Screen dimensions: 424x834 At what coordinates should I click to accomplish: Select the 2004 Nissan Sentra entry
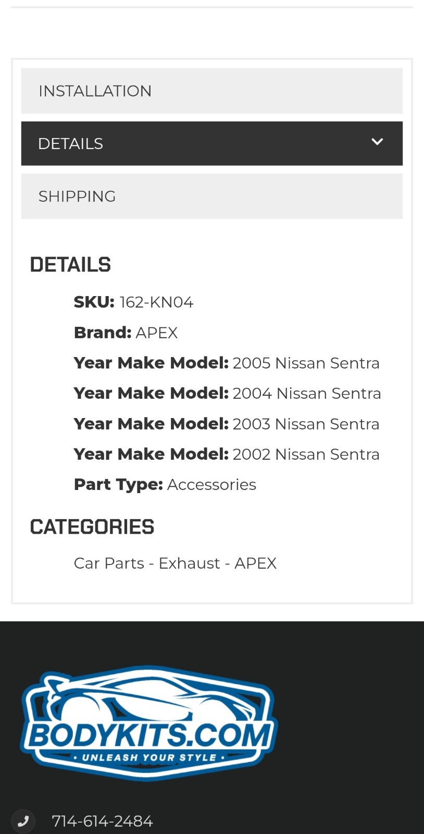tap(307, 393)
